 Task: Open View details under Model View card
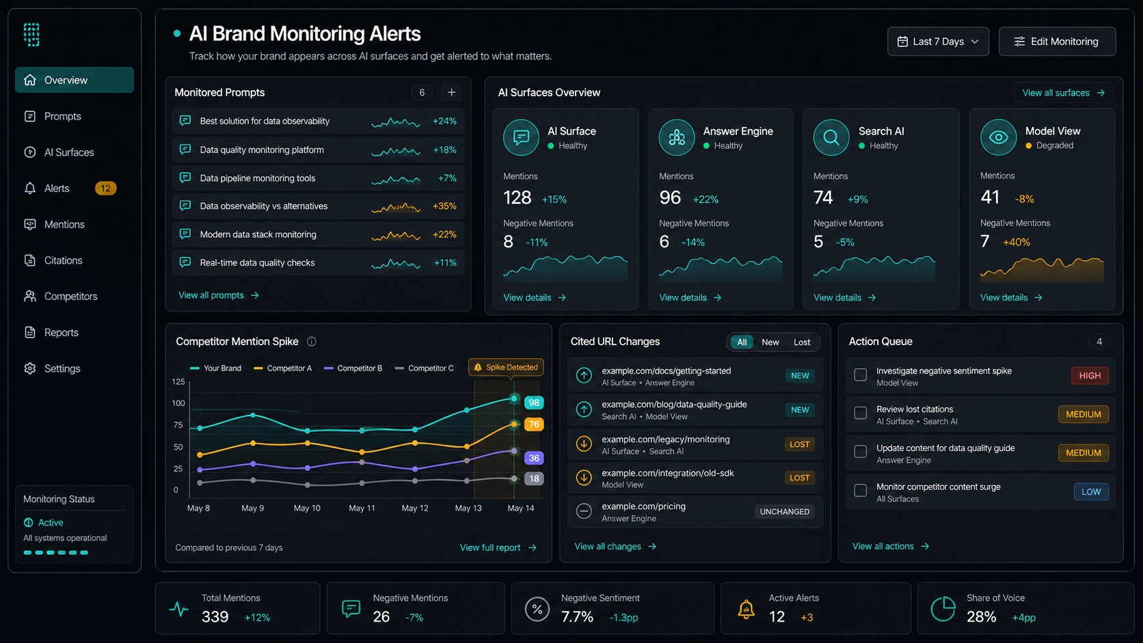(x=1011, y=297)
